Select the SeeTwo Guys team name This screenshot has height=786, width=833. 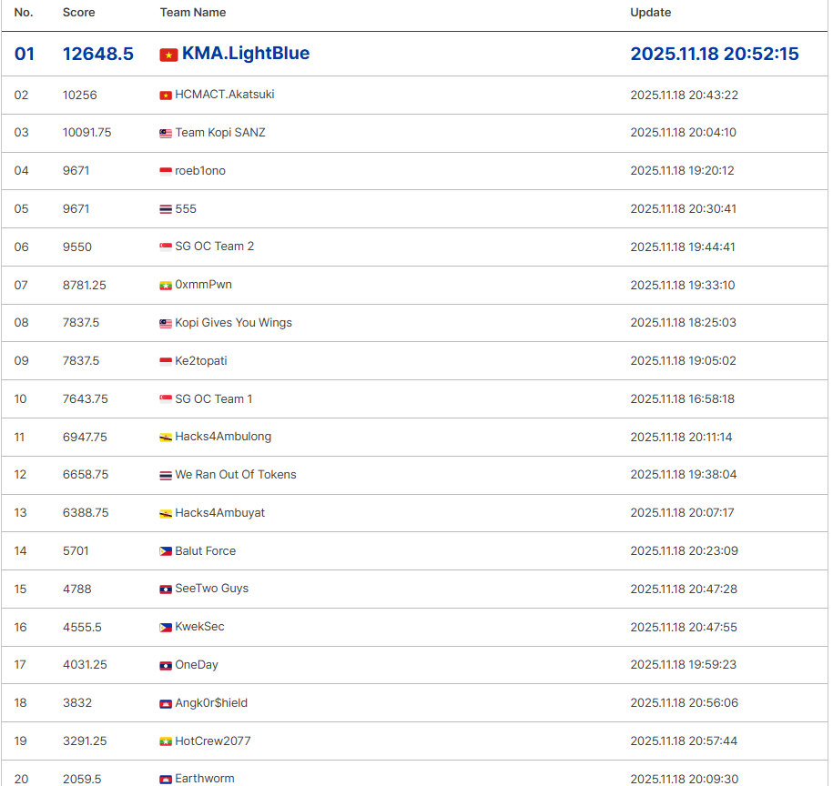coord(211,589)
